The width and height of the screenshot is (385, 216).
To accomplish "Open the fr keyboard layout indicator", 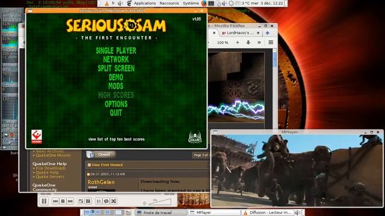I will (113, 3).
